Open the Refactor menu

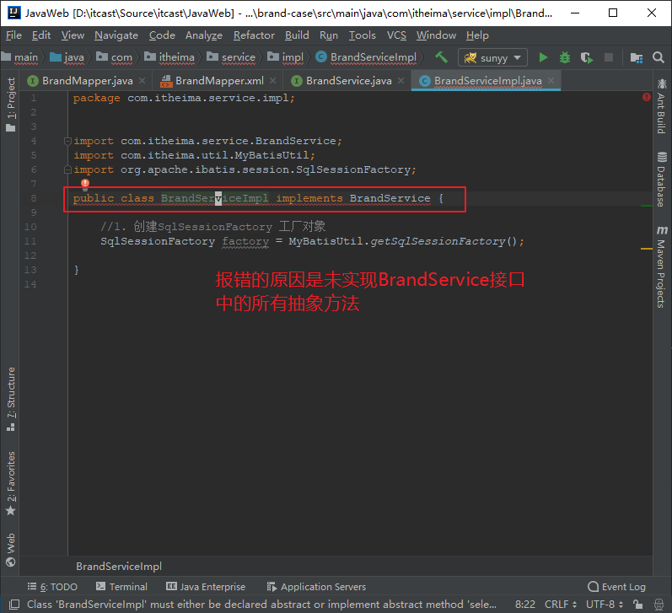[x=254, y=35]
